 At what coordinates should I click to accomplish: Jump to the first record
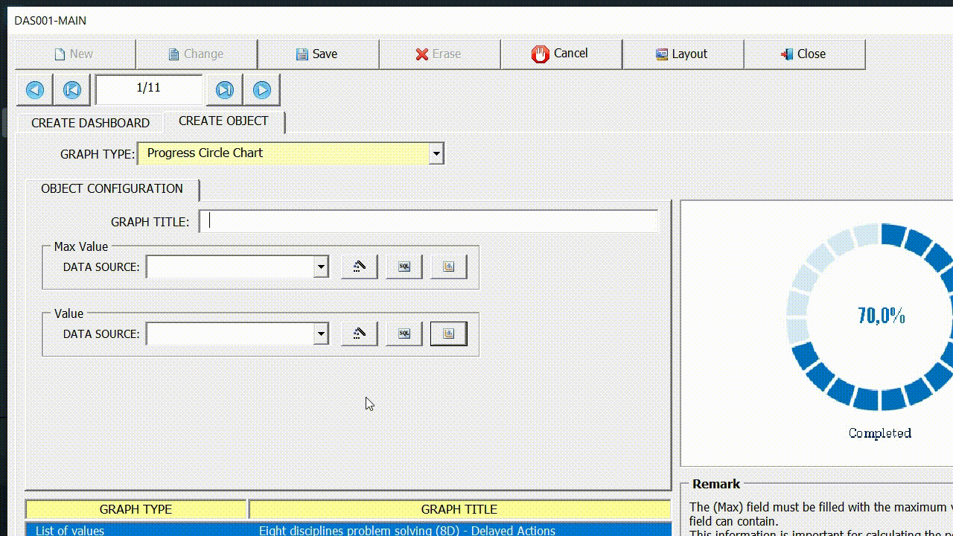(71, 89)
